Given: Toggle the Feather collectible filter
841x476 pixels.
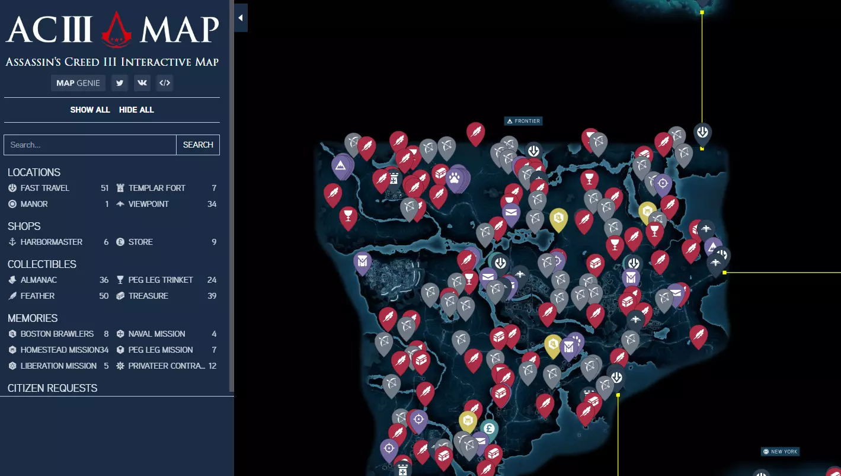Looking at the screenshot, I should click(x=59, y=296).
